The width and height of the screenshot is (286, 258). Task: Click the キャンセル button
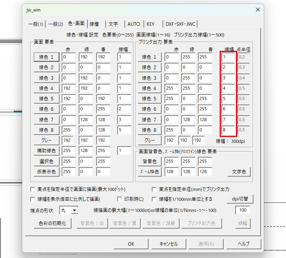(x=169, y=244)
